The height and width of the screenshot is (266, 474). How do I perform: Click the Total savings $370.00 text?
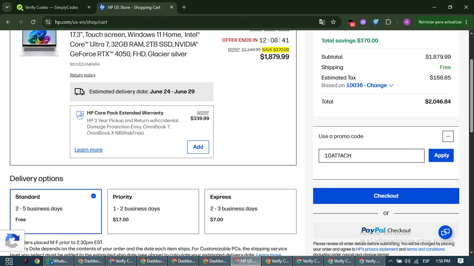350,41
